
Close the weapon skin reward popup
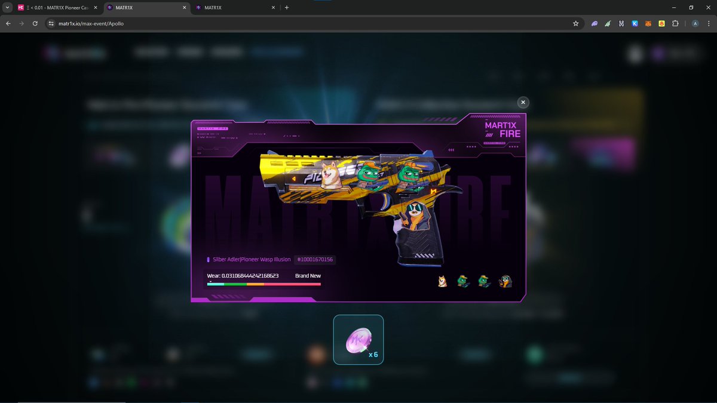tap(523, 103)
